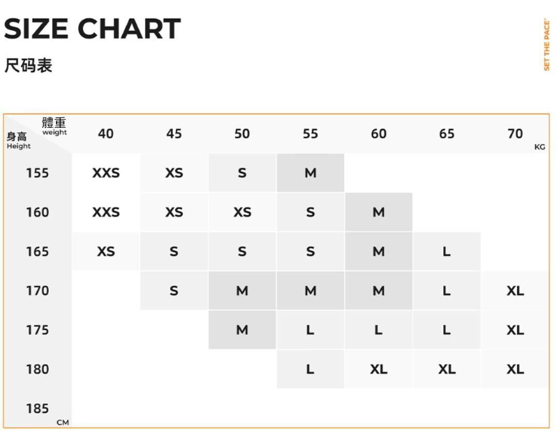Click the KG unit label

(x=539, y=147)
